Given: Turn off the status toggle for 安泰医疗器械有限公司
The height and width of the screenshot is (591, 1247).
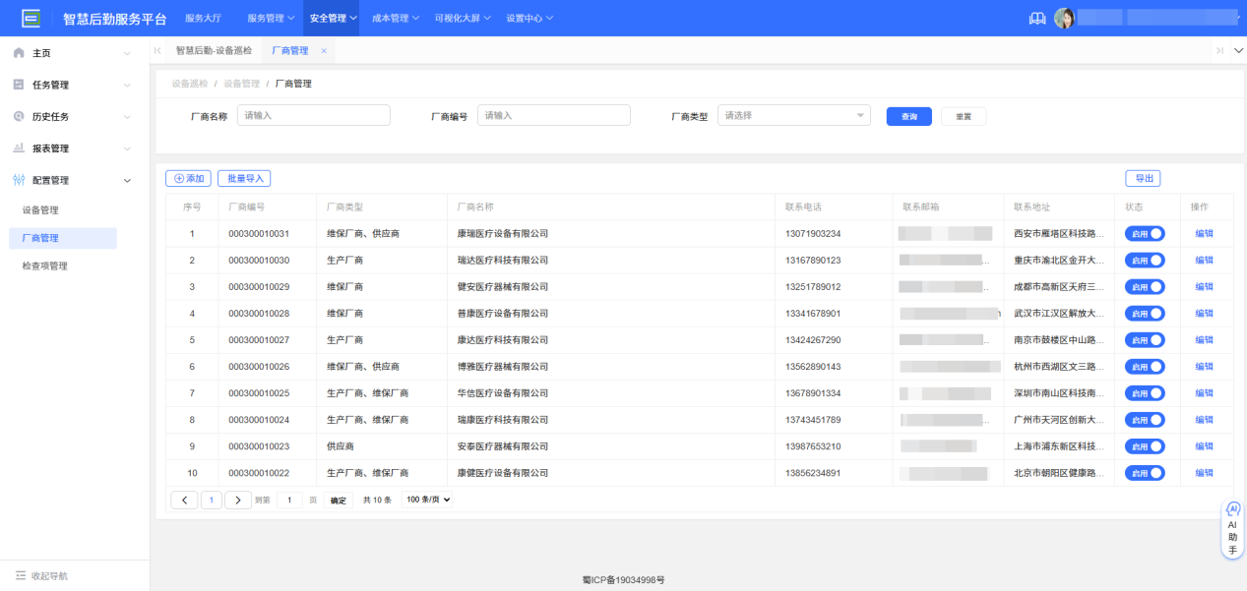Looking at the screenshot, I should pyautogui.click(x=1144, y=445).
